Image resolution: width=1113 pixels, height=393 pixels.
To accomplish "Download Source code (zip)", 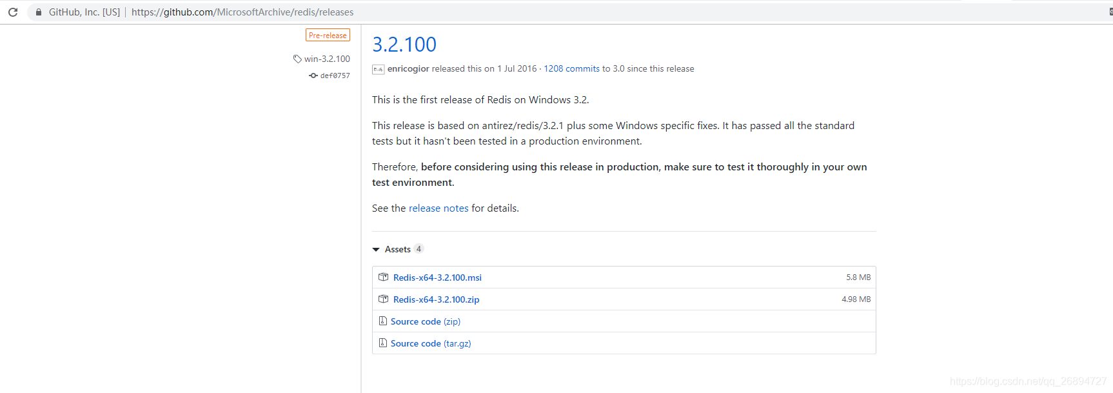I will [x=426, y=321].
